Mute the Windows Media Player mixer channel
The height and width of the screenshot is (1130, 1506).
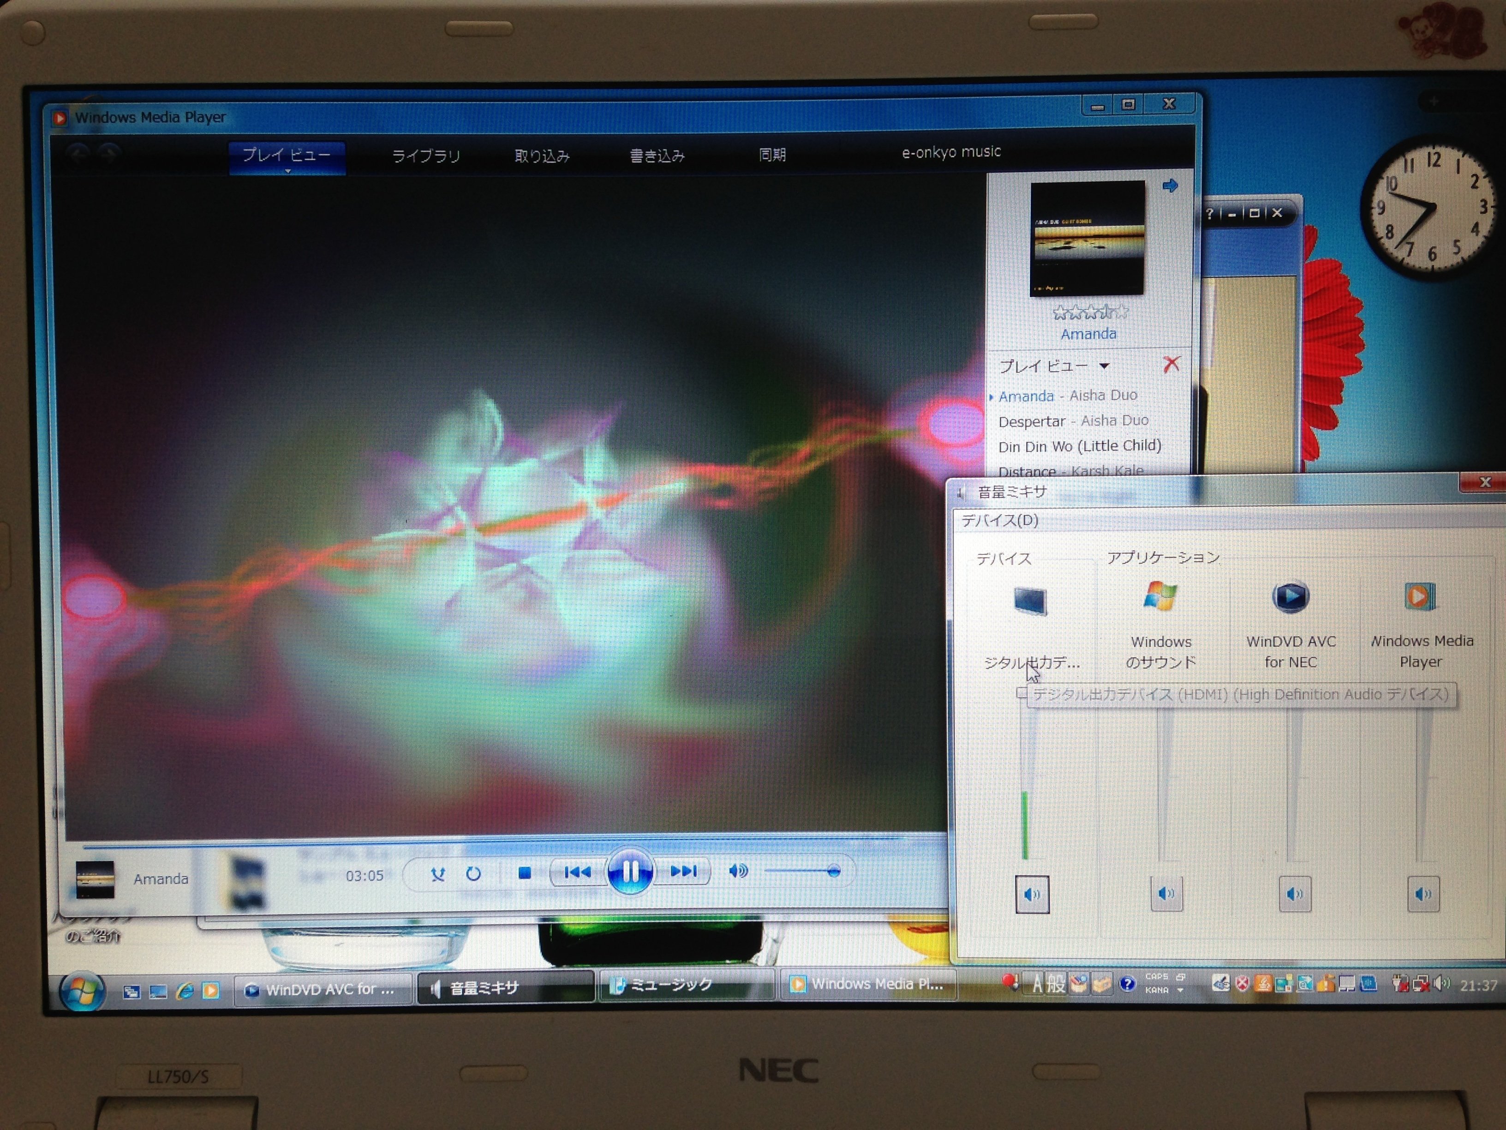[1423, 894]
